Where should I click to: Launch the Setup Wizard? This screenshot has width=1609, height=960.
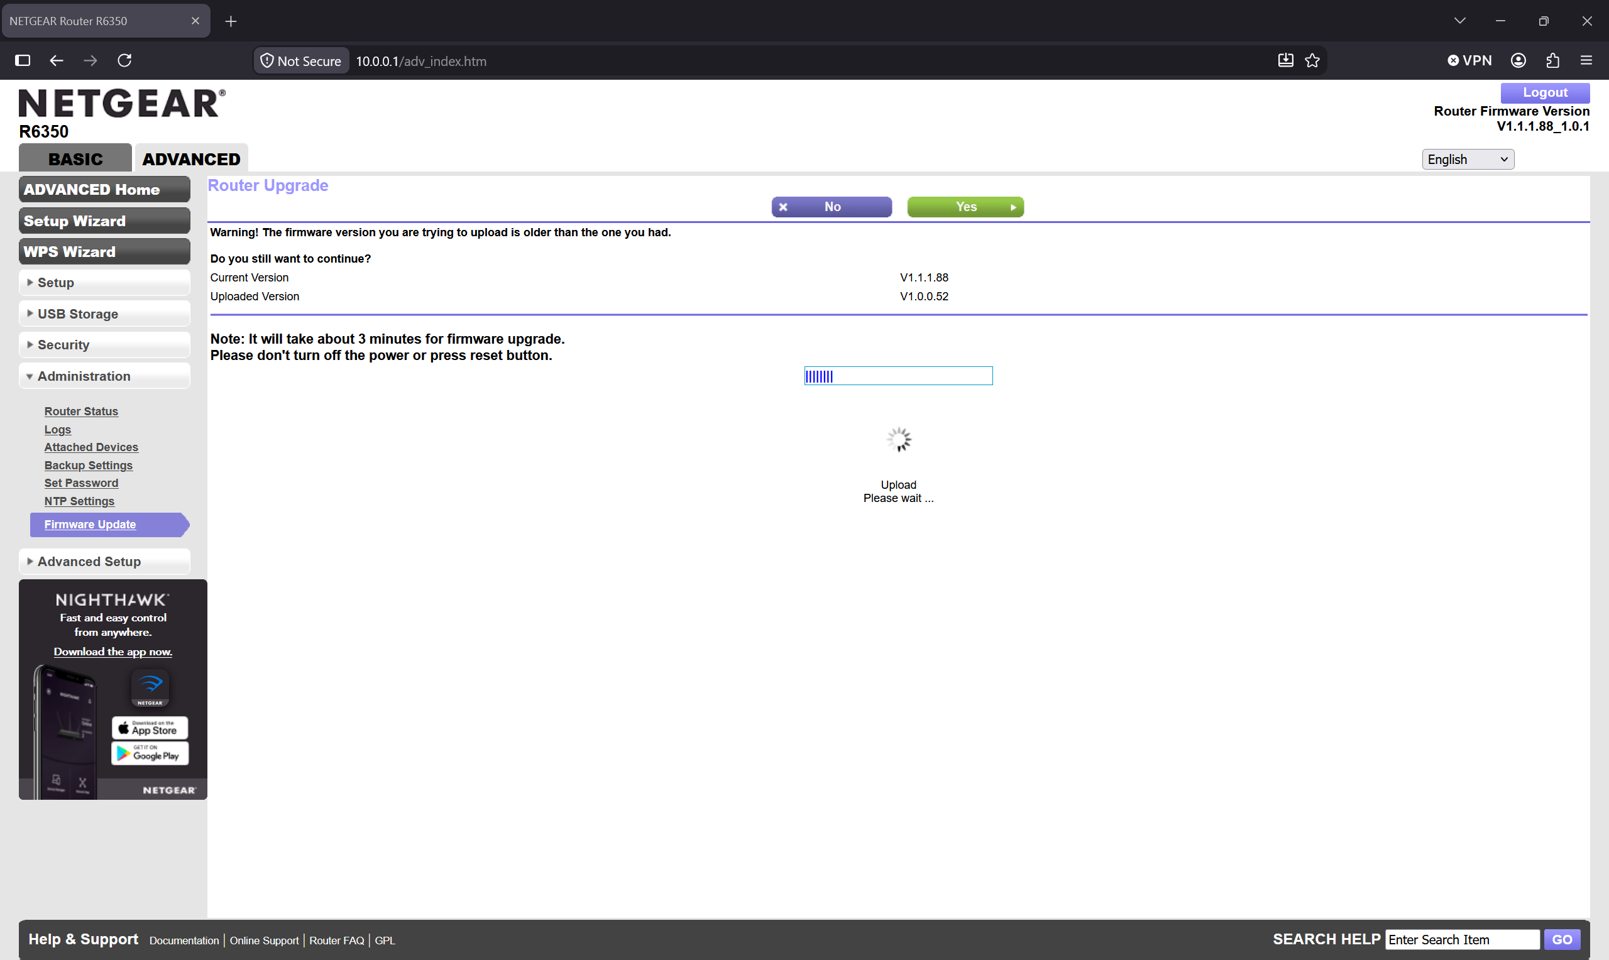click(x=104, y=221)
